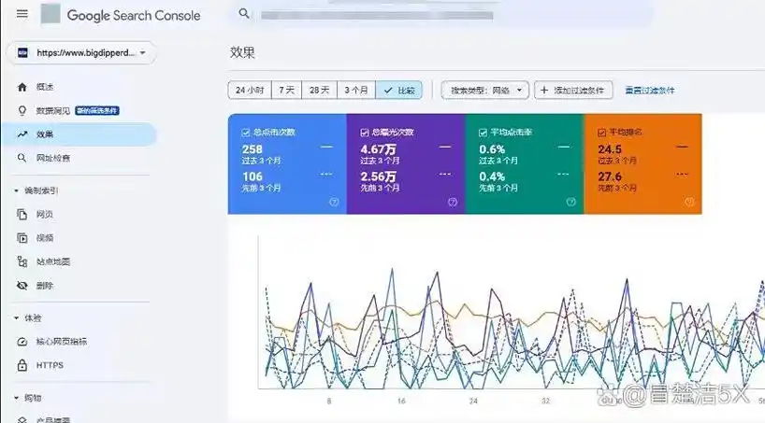
Task: Select the 3 个月 date range tab
Action: 356,91
